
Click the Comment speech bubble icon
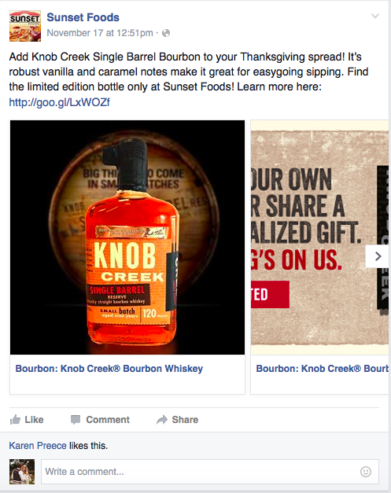[x=76, y=420]
